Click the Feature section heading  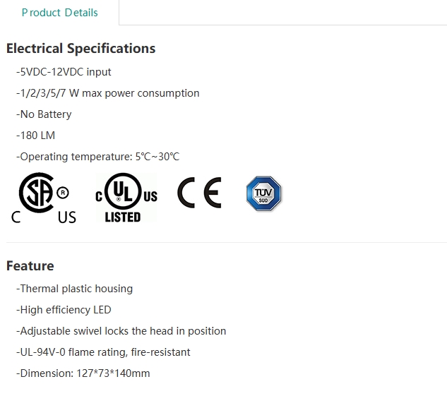tap(30, 266)
